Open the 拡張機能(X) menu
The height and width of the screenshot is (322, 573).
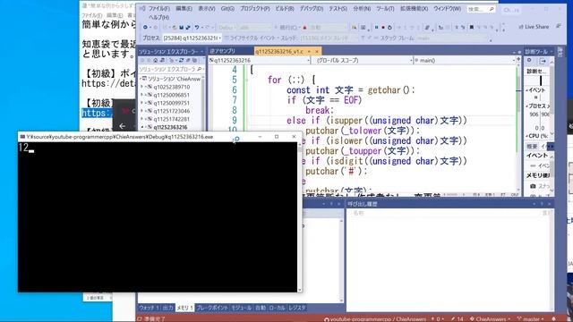coord(414,9)
